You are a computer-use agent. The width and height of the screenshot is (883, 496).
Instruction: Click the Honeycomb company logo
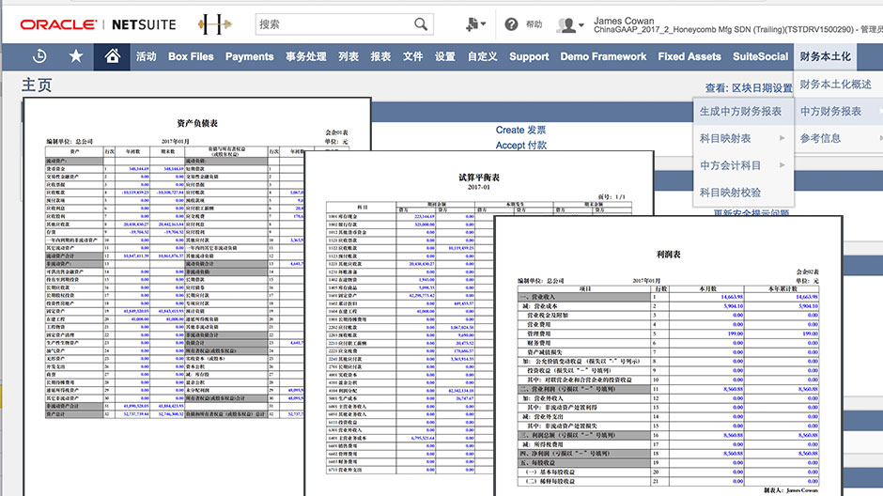pos(214,24)
